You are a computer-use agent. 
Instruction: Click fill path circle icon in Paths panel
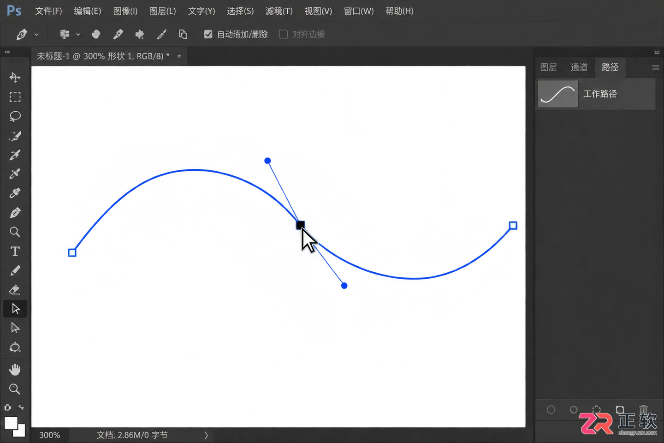click(x=551, y=410)
